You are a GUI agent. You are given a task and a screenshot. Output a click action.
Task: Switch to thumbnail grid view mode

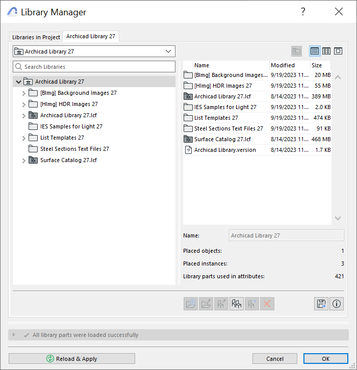click(x=326, y=51)
